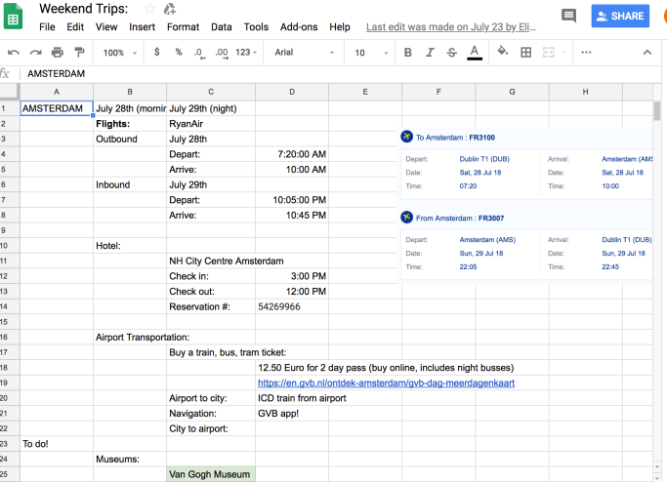The height and width of the screenshot is (482, 667).
Task: Select the Van Gogh Museum cell
Action: tap(211, 474)
